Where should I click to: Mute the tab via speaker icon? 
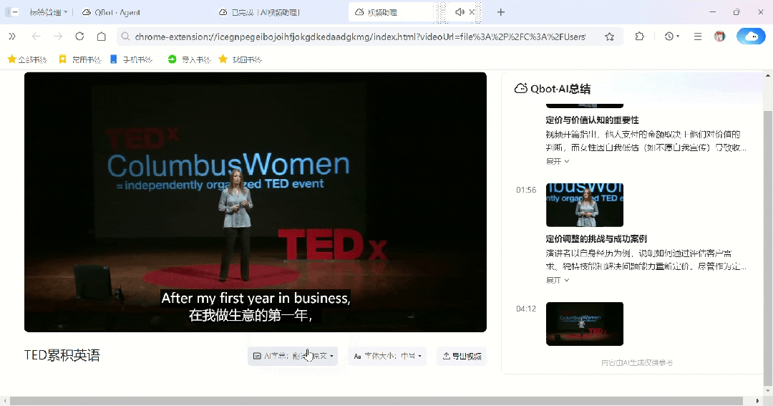tap(460, 12)
